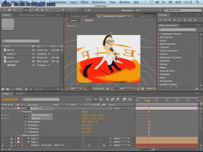
Task: Toggle loop option in Preview panel
Action: pos(190,20)
